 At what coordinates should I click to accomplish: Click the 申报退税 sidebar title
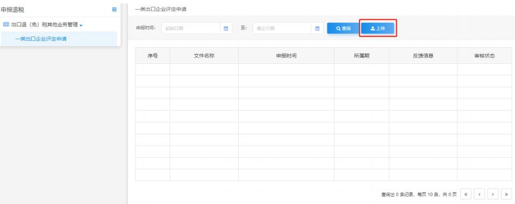click(x=12, y=10)
